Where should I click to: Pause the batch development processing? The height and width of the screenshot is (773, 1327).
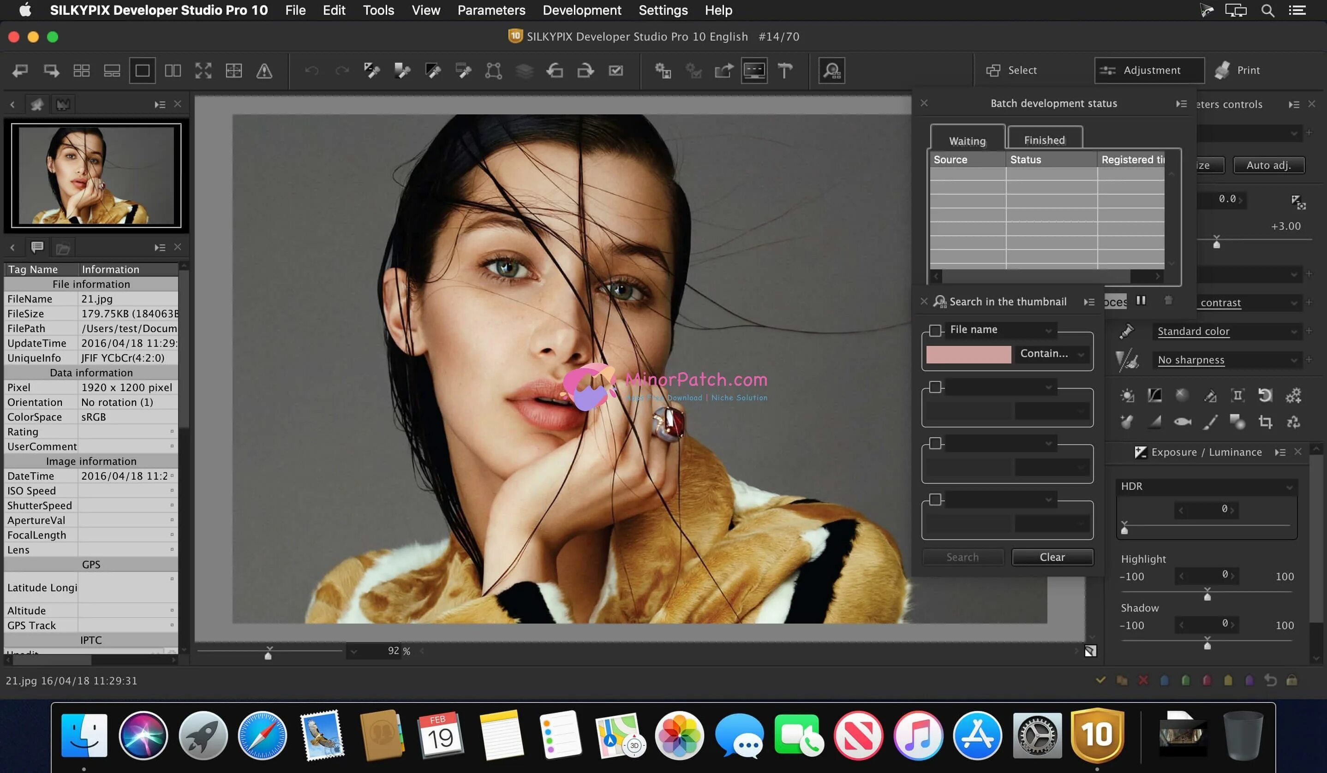(x=1142, y=301)
